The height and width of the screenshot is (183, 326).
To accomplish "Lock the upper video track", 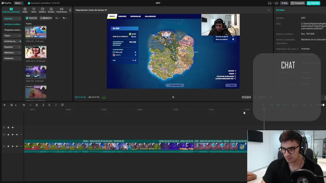I will coord(8,135).
